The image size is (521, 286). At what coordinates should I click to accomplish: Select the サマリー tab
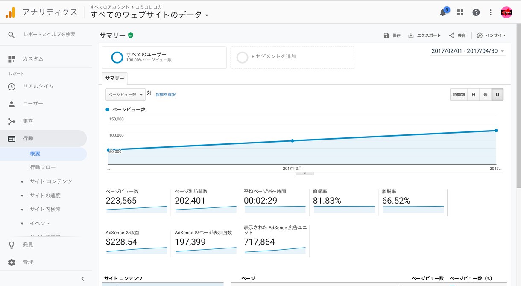point(115,79)
